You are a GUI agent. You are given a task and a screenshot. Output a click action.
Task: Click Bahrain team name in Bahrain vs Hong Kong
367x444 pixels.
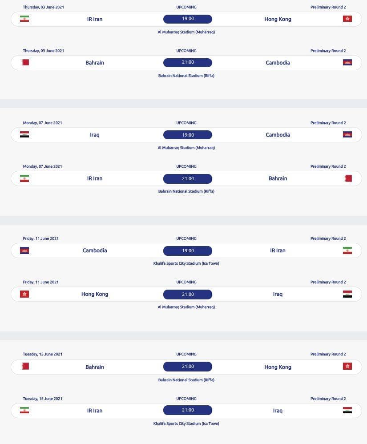(x=95, y=367)
